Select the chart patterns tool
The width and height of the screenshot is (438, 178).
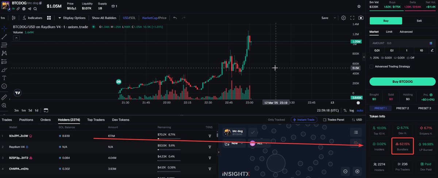[4, 53]
